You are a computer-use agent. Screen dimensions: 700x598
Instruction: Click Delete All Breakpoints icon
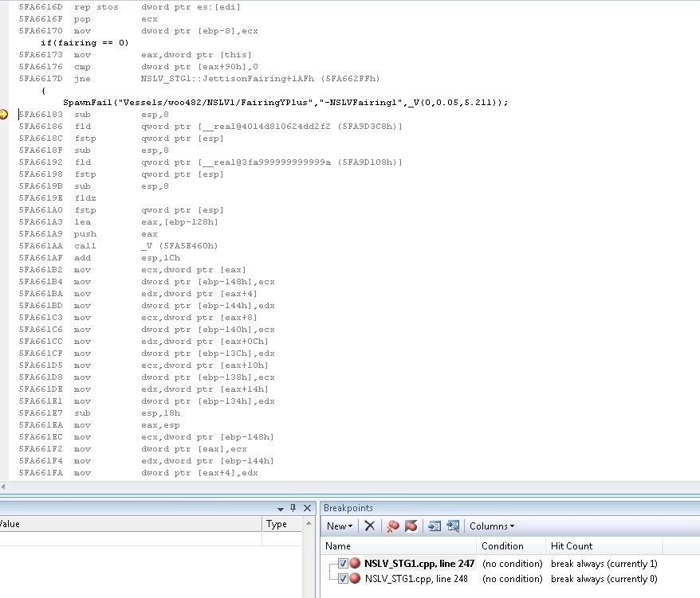click(393, 526)
